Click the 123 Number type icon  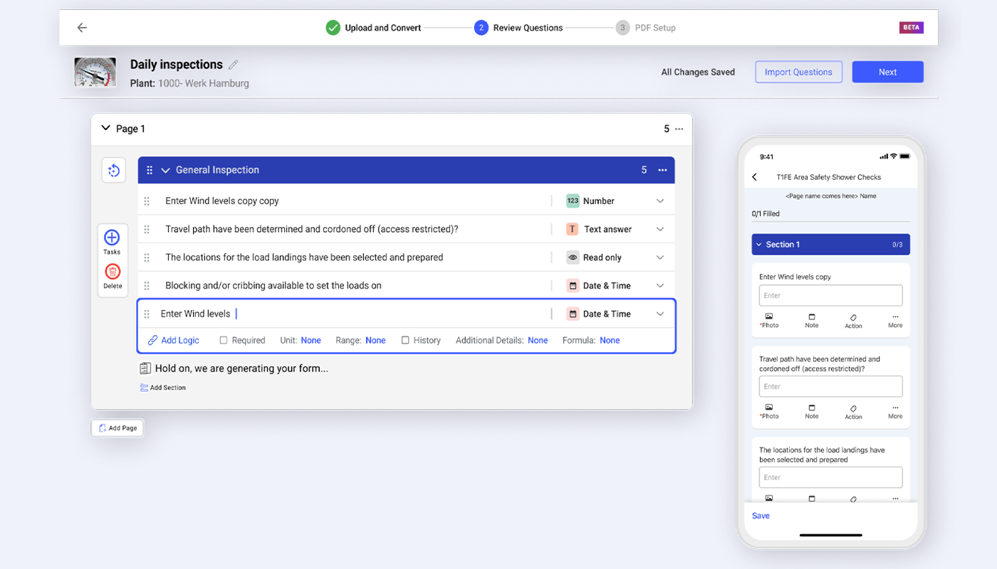tap(573, 201)
